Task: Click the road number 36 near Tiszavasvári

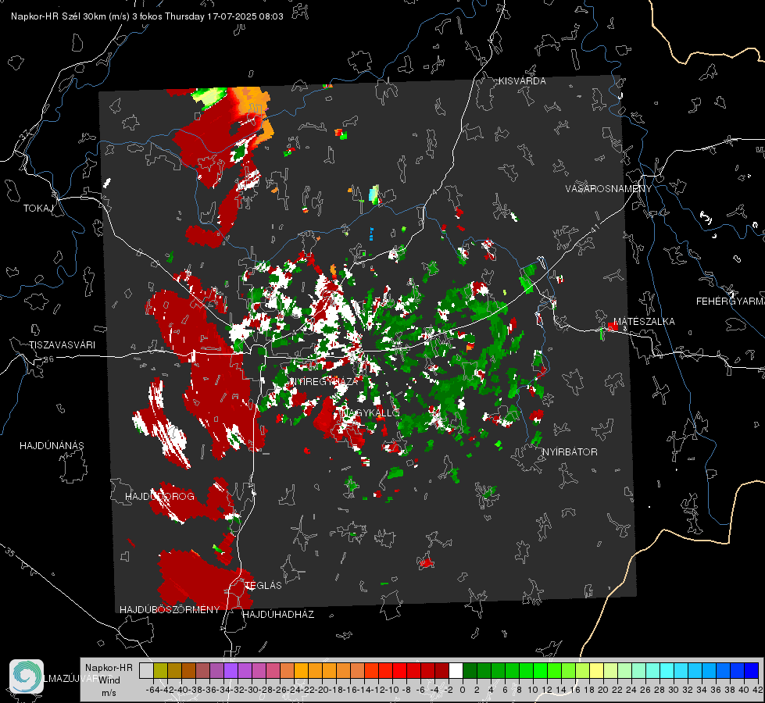Action: 48,359
